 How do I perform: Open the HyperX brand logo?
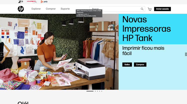coord(32,2)
